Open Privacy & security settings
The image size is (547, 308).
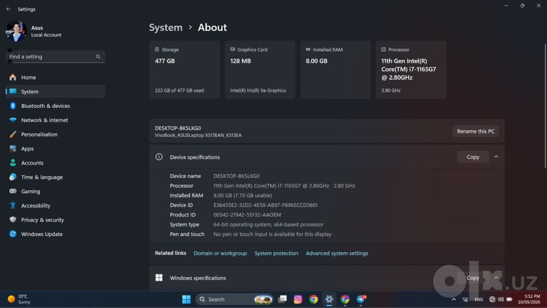(x=55, y=220)
